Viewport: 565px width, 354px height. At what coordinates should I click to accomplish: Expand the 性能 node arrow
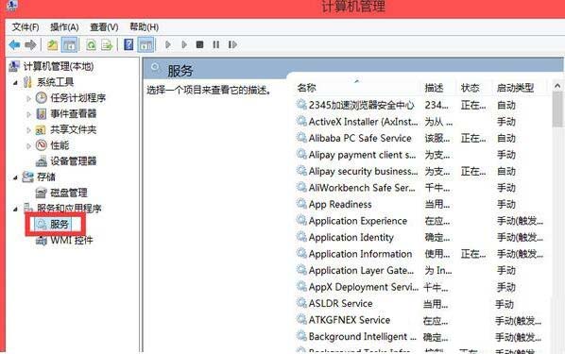29,146
